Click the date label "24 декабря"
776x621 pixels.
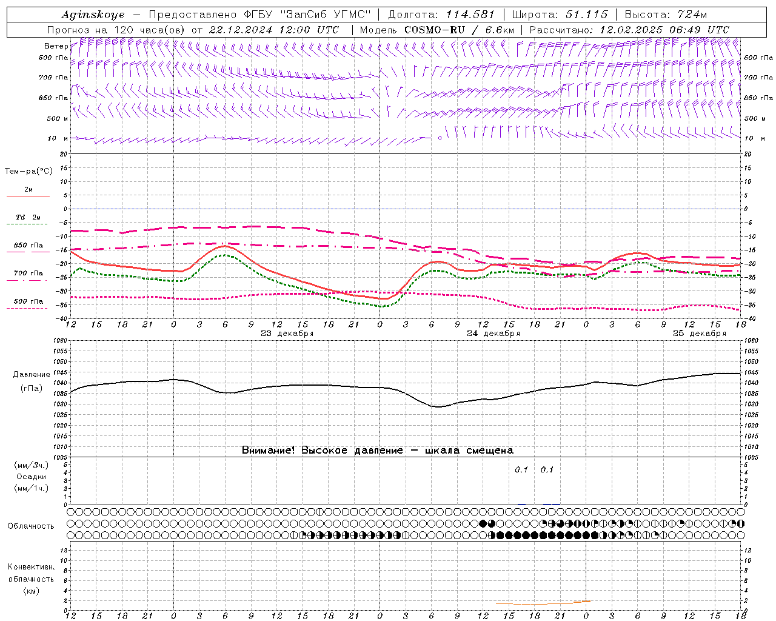(x=493, y=334)
